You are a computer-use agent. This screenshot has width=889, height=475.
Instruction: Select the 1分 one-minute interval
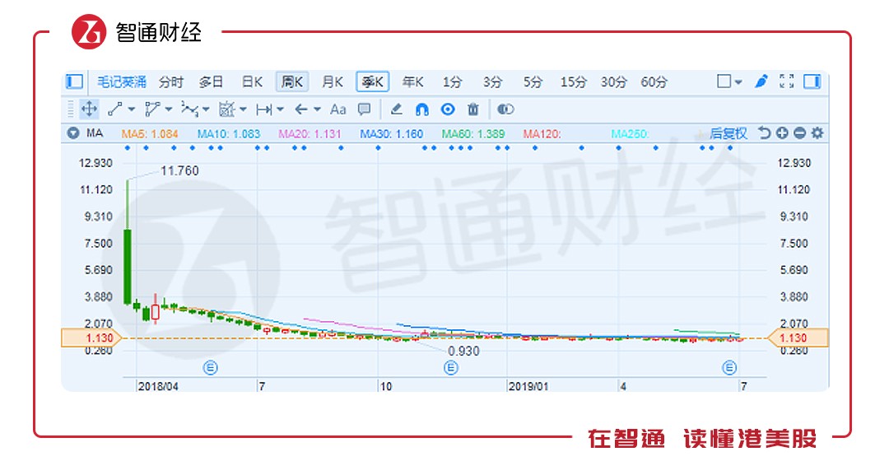coord(452,82)
